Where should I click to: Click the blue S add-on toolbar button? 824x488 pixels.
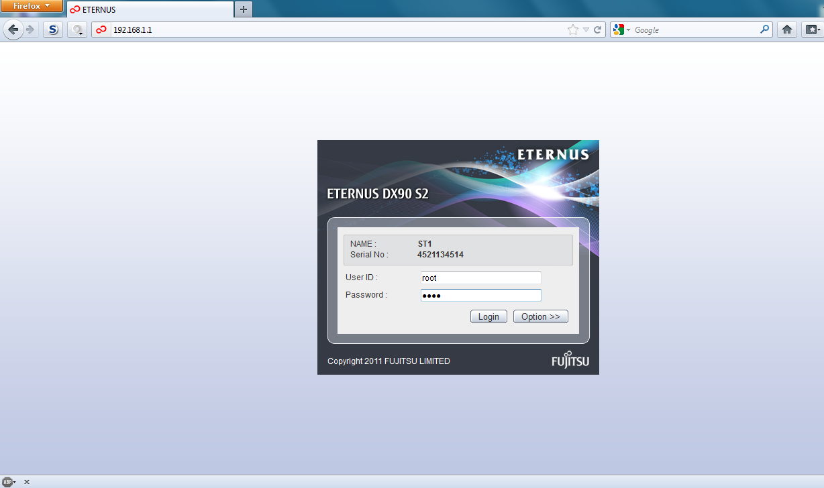tap(53, 29)
